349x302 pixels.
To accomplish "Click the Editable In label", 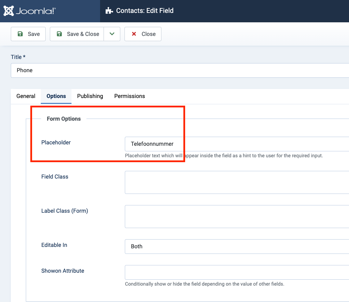I will tap(54, 245).
